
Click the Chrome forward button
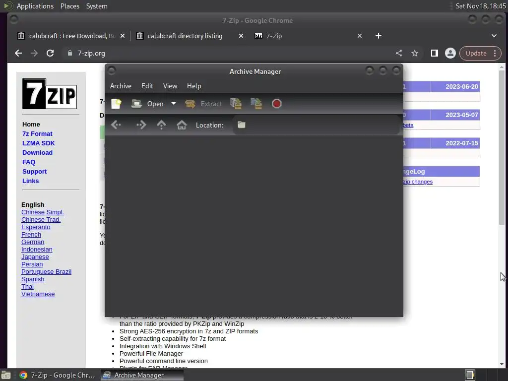34,53
